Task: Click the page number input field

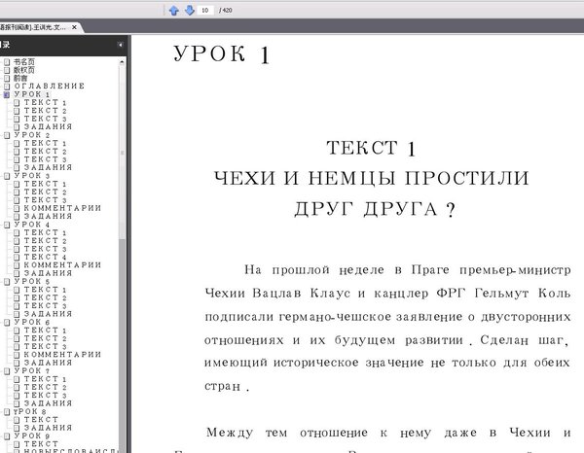Action: (x=206, y=10)
